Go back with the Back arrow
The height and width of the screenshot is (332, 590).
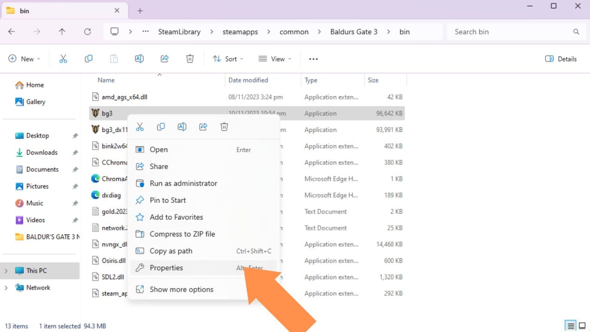pos(12,32)
